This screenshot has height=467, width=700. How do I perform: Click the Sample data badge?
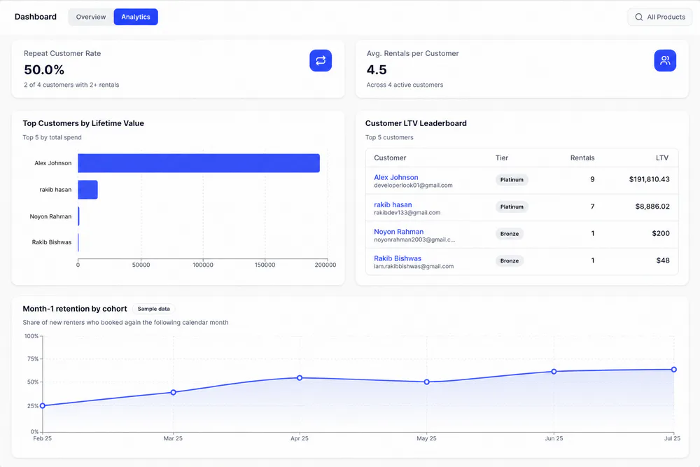pos(153,309)
